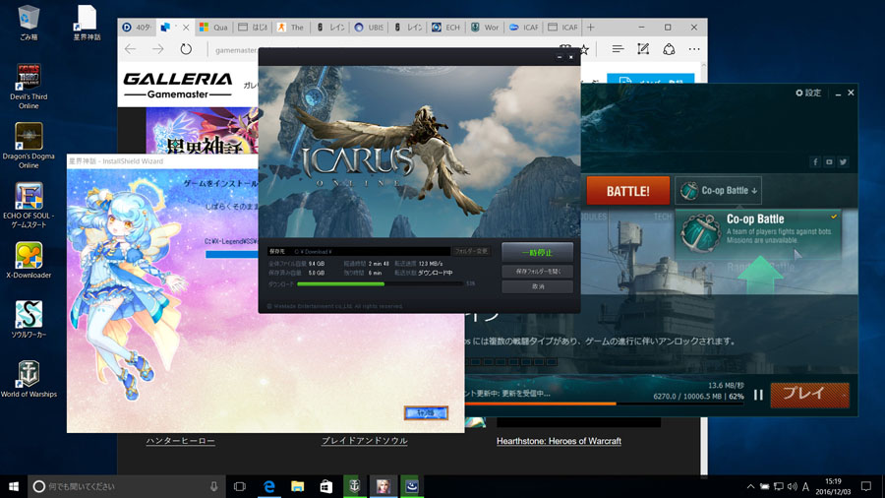The width and height of the screenshot is (885, 498).
Task: Click the green 一時停止 pause button
Action: (x=537, y=253)
